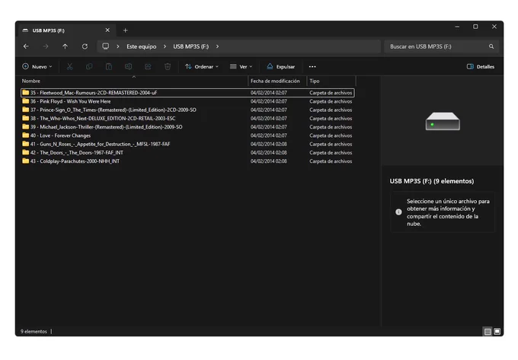Open the Ver view dropdown

[x=241, y=67]
